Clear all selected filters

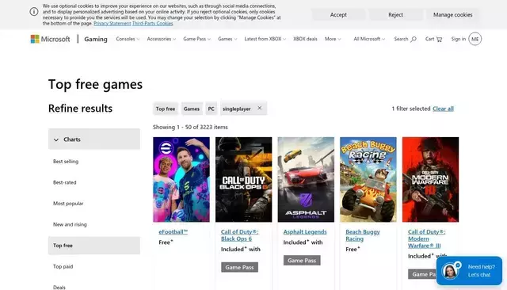pyautogui.click(x=443, y=109)
